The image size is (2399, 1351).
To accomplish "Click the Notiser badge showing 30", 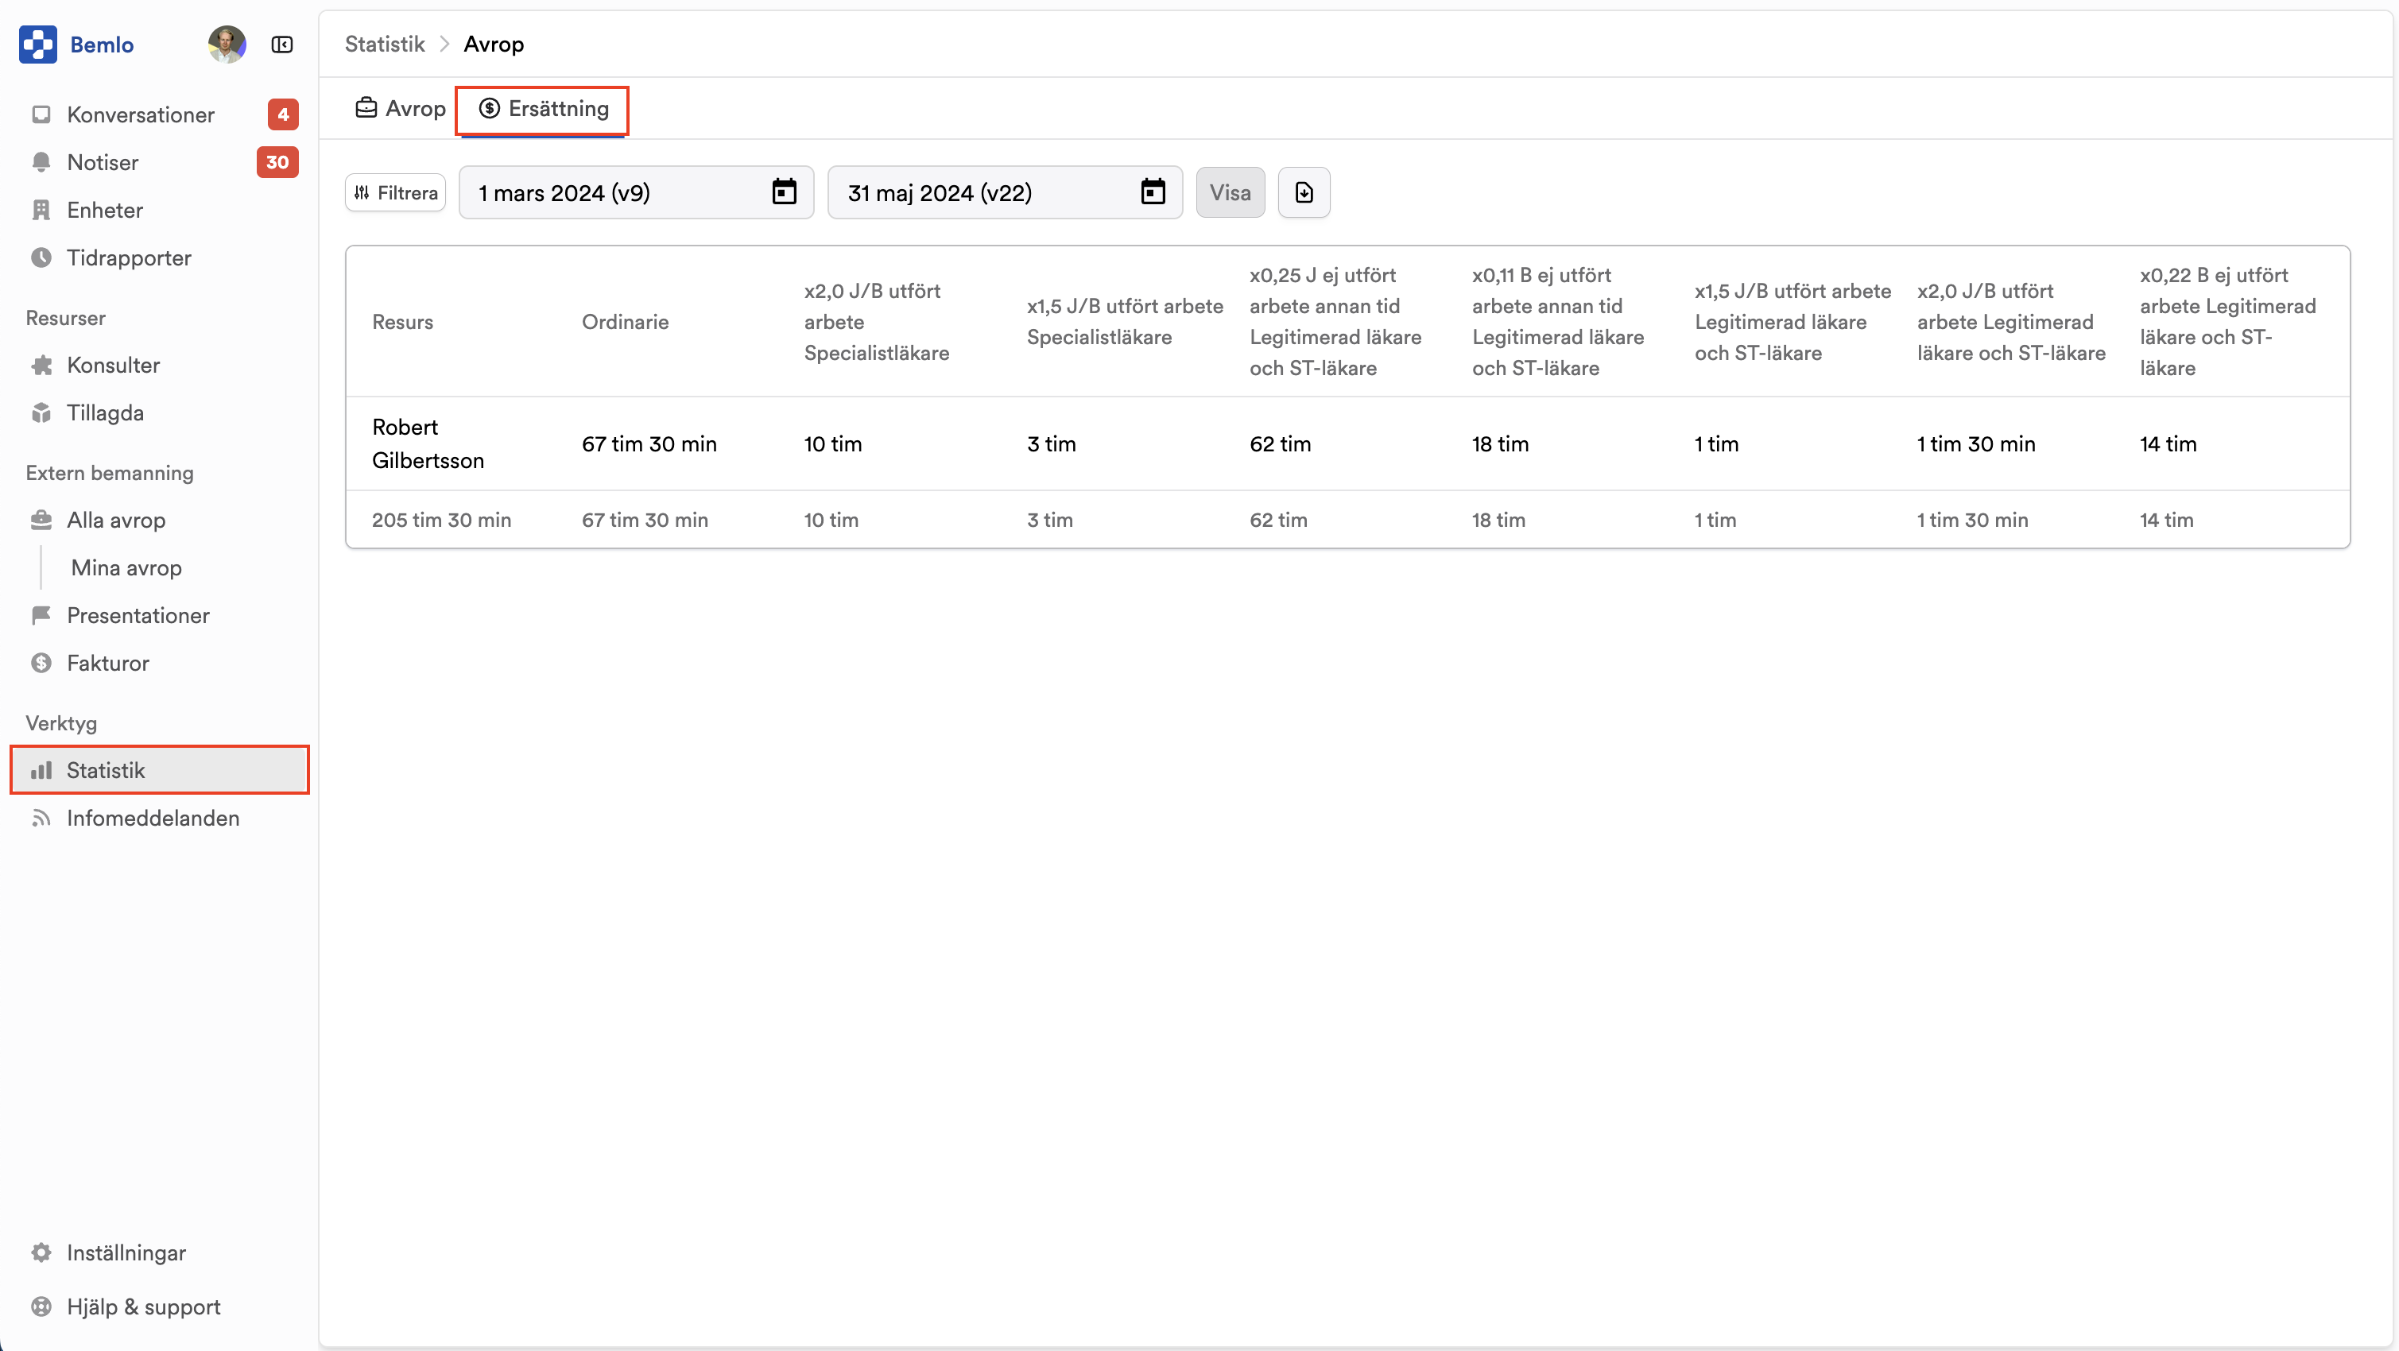I will tap(277, 162).
